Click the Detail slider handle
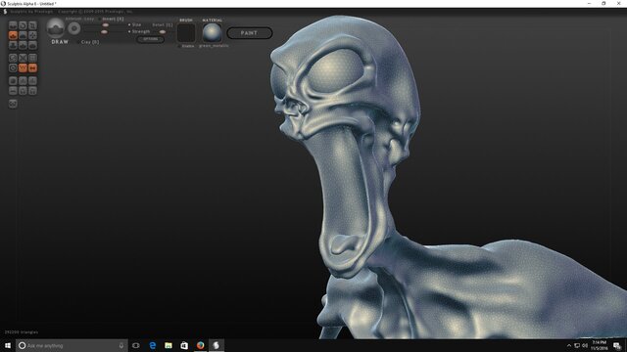This screenshot has width=627, height=352. (x=162, y=31)
